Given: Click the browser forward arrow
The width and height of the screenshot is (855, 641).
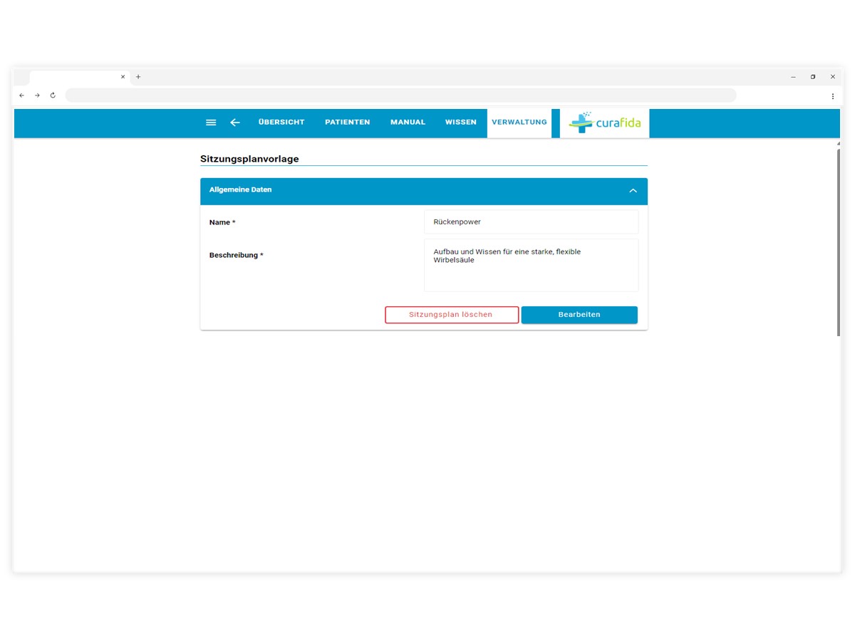Looking at the screenshot, I should 37,95.
